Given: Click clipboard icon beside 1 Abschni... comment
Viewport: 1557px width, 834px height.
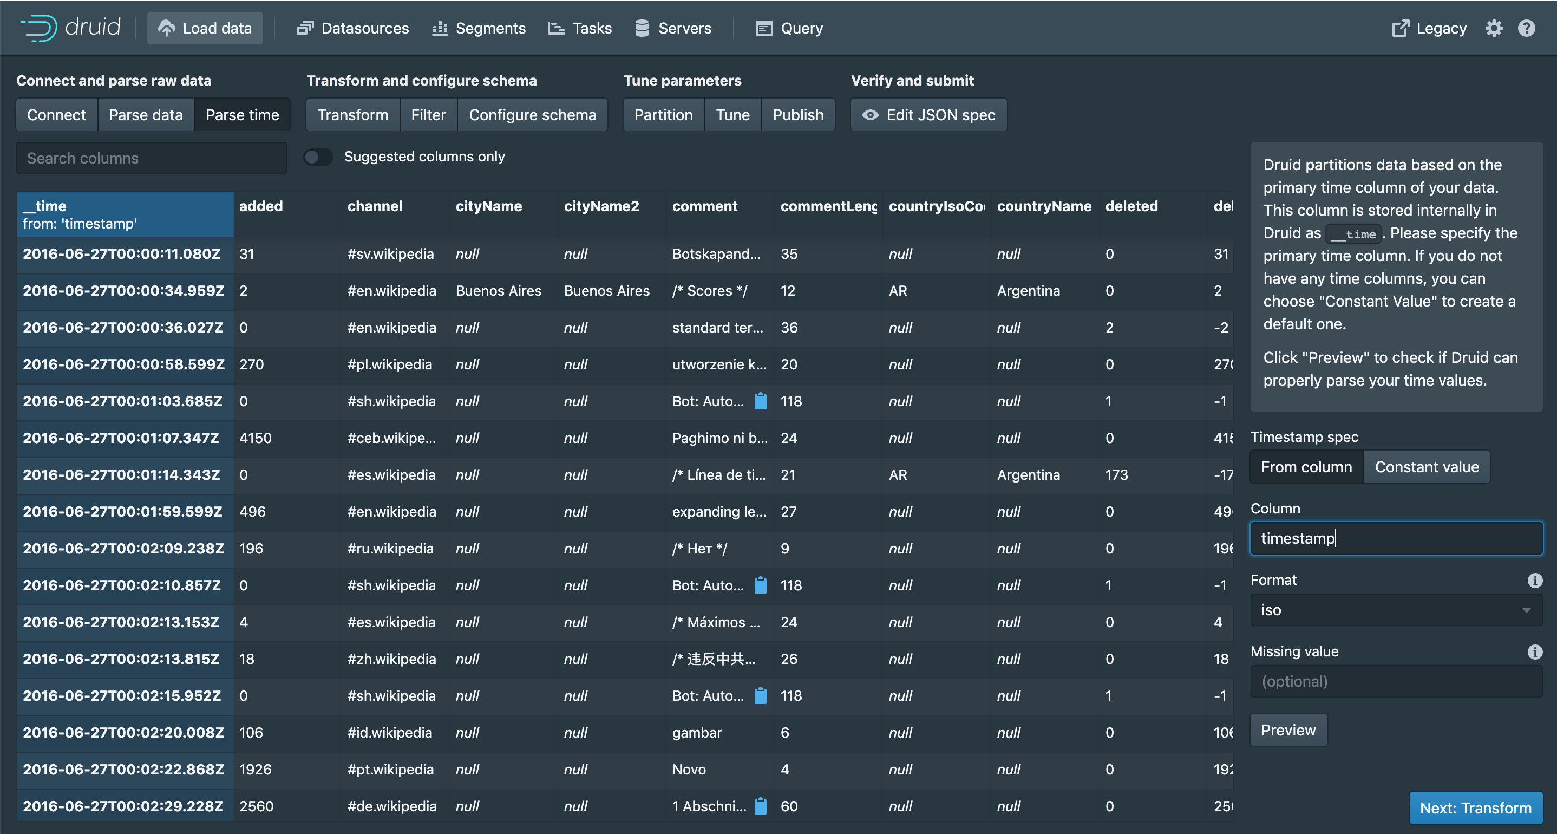Looking at the screenshot, I should [761, 806].
